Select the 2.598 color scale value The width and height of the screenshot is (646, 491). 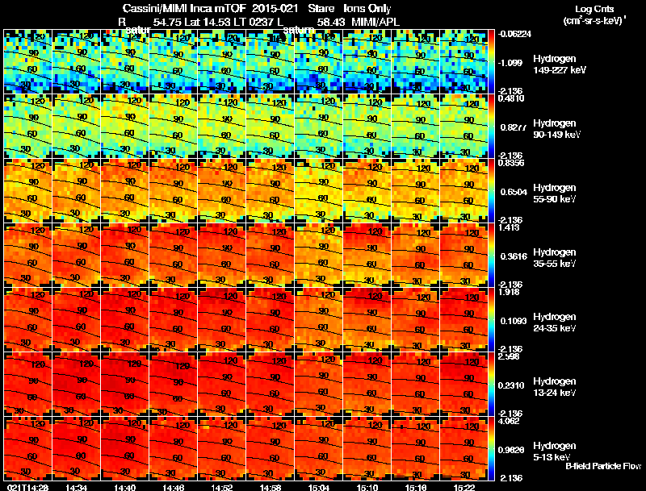509,356
